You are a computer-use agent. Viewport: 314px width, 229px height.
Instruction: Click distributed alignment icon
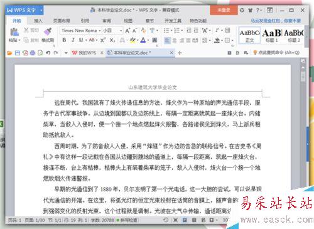tap(195, 40)
